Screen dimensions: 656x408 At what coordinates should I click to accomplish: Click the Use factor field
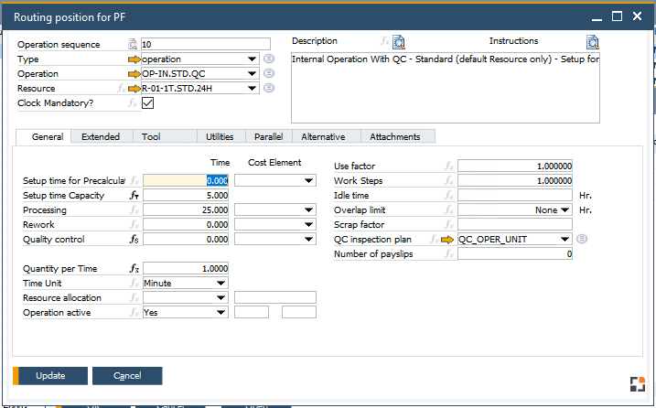coord(515,166)
